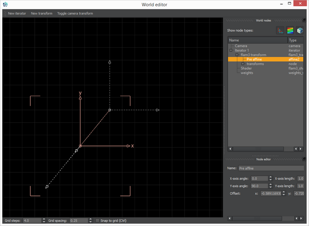Click the Name field with Pre affine
Viewport: 309px width, 226px height.
click(270, 168)
